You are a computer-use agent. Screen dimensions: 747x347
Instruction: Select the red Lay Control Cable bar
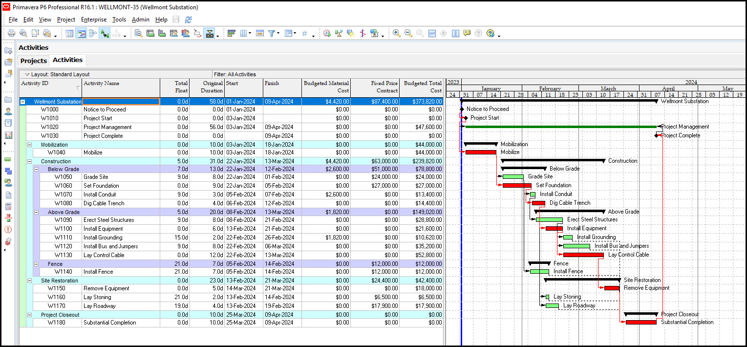tap(583, 255)
